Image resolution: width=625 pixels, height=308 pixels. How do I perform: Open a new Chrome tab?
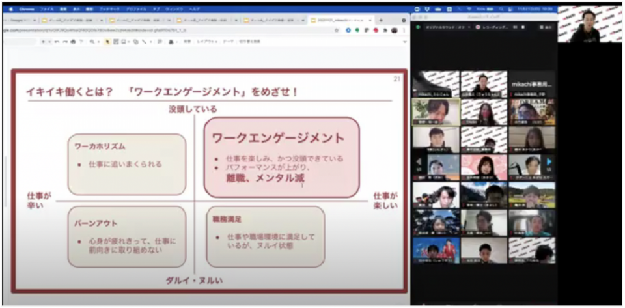[x=381, y=20]
